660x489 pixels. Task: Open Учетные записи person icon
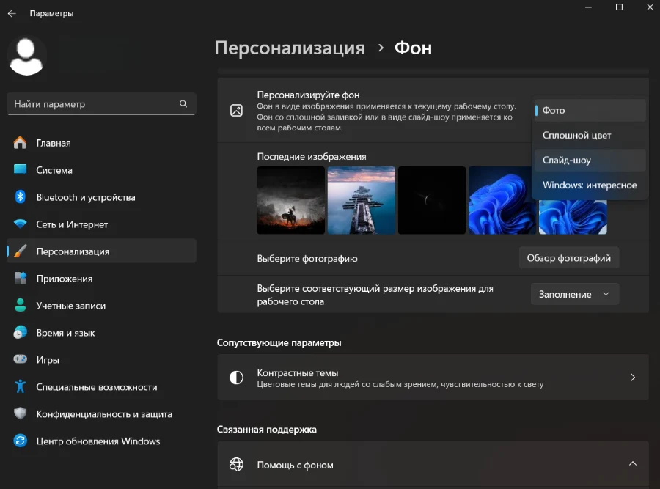pos(21,306)
